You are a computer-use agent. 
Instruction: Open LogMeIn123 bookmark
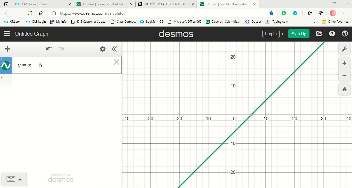click(152, 22)
